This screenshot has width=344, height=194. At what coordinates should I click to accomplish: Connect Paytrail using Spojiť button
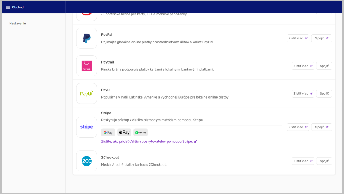click(x=324, y=66)
